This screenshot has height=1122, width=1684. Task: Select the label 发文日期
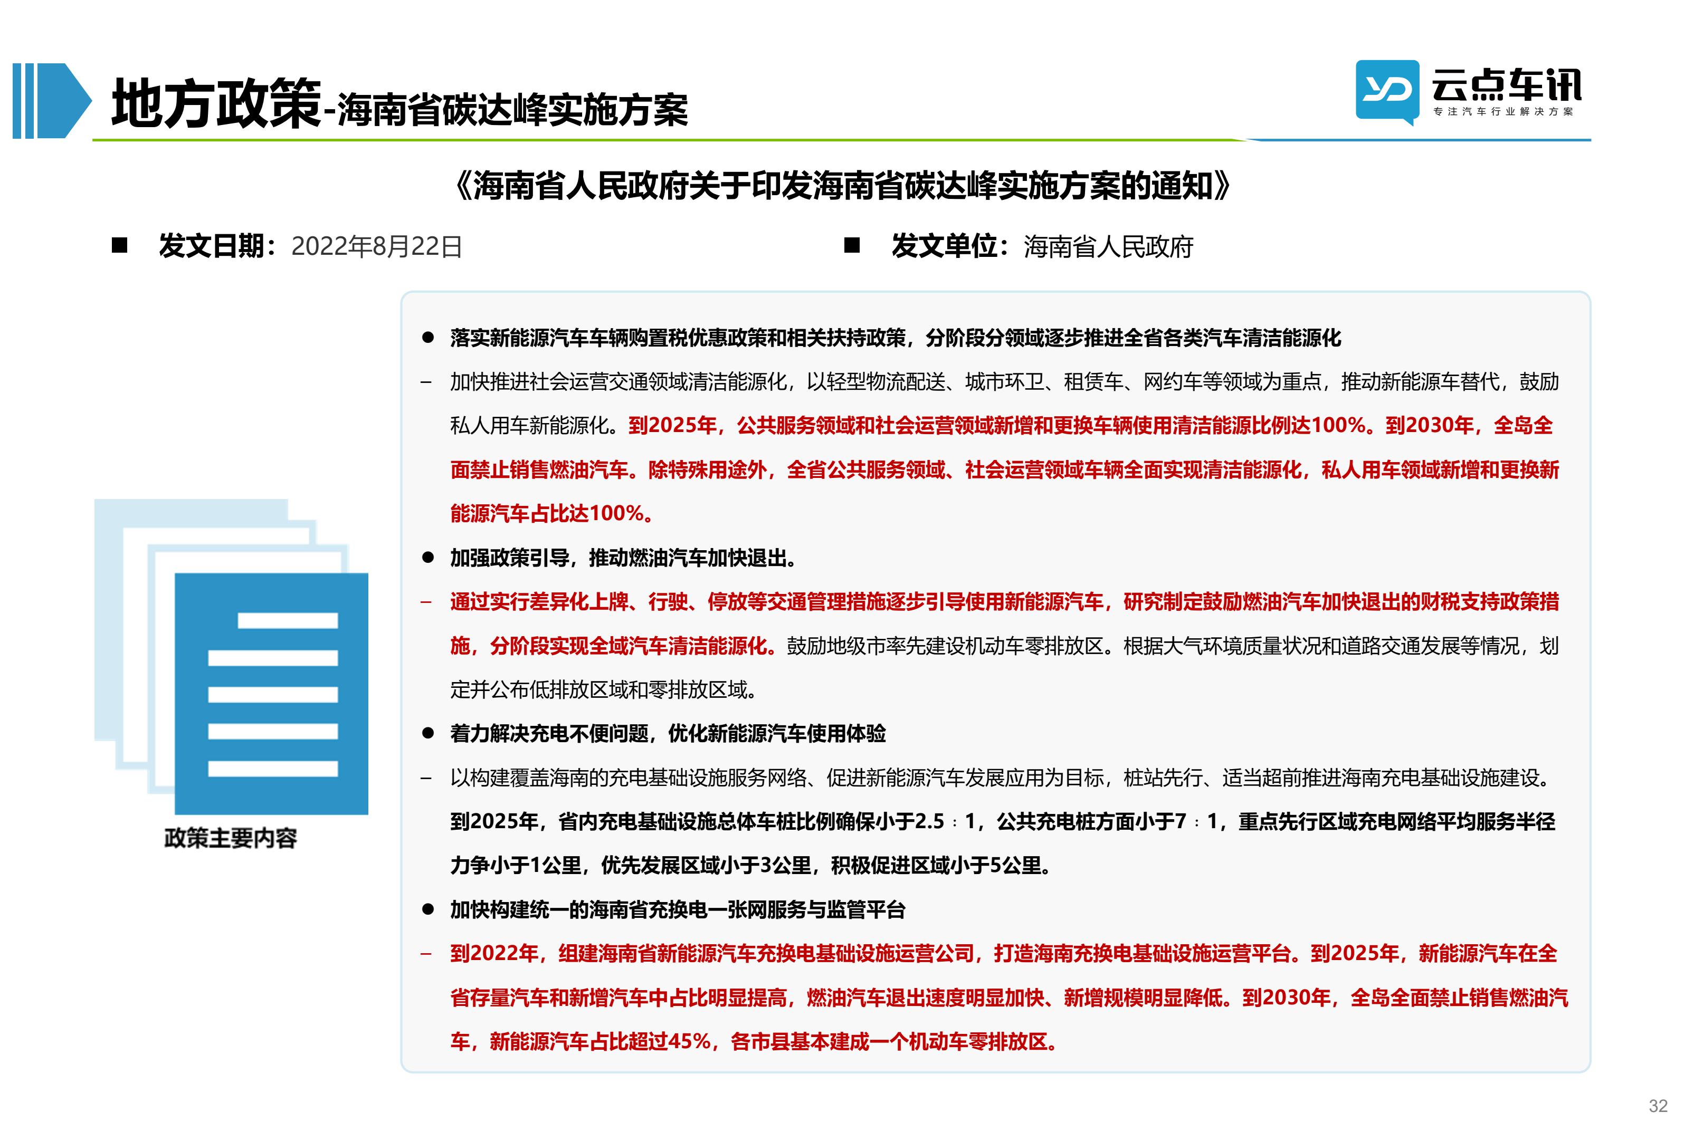pos(211,246)
